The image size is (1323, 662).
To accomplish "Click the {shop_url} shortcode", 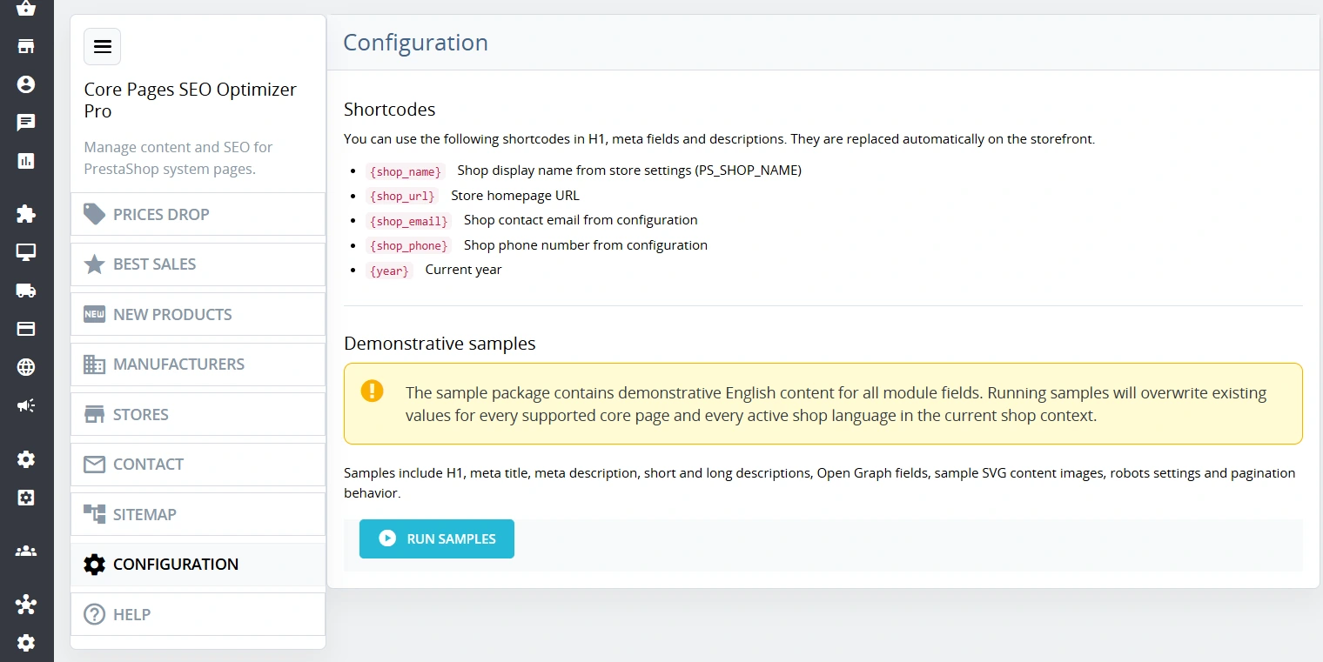I will (x=402, y=197).
